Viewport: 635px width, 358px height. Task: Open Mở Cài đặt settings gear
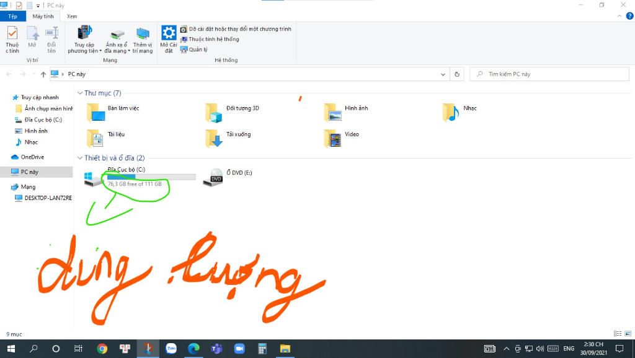(169, 39)
